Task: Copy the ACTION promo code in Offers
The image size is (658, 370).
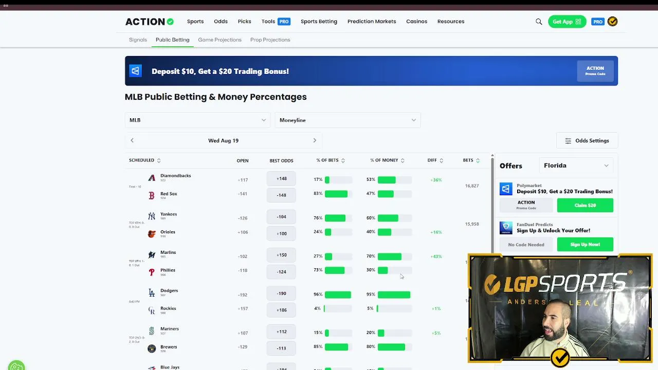Action: pyautogui.click(x=526, y=206)
